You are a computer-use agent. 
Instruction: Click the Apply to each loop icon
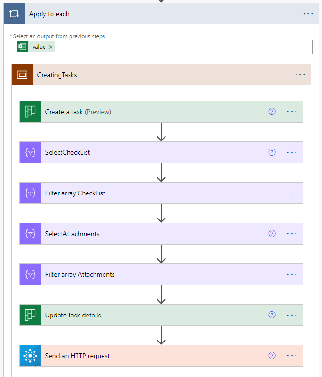pos(14,14)
